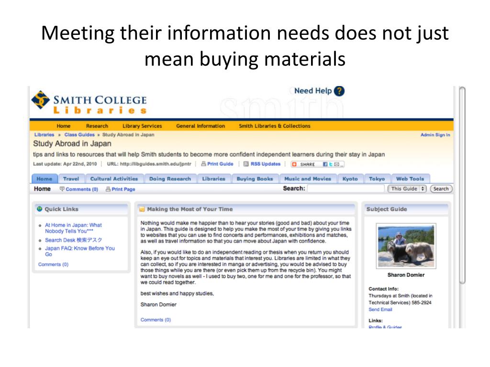Click the globe icon in Quick Links header
Screen dimensions: 490x367
point(39,209)
